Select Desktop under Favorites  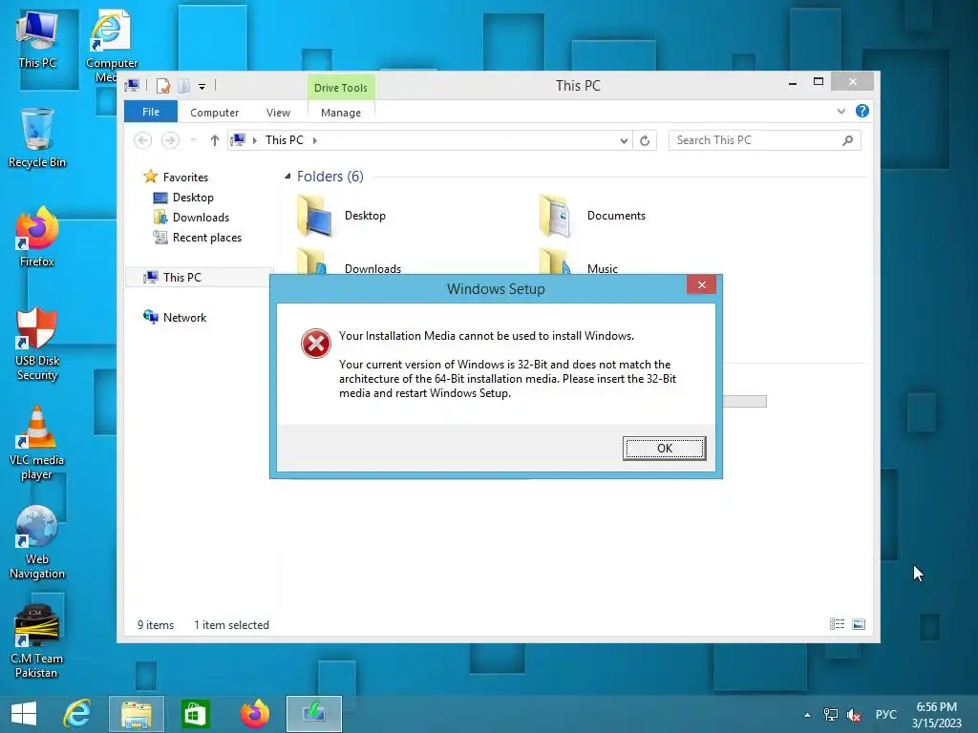193,198
